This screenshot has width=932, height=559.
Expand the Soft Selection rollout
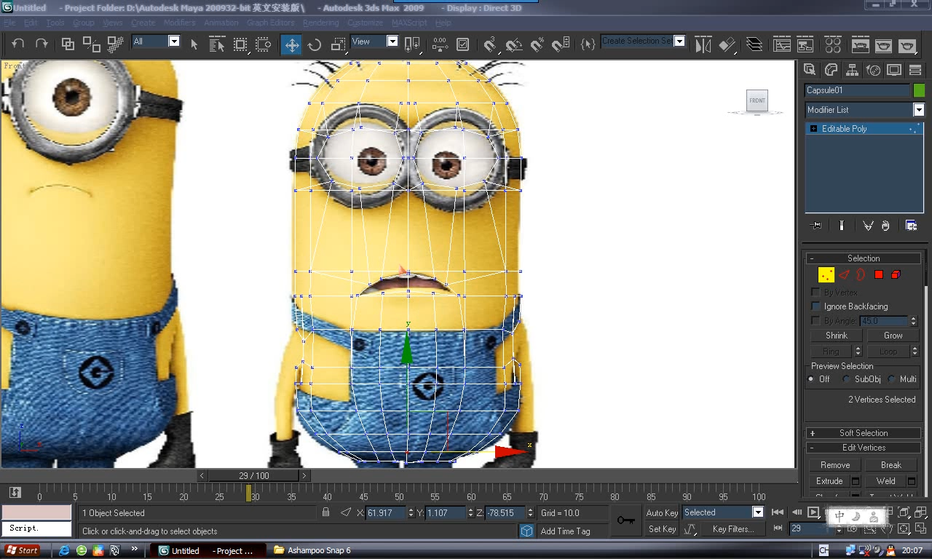pyautogui.click(x=864, y=433)
